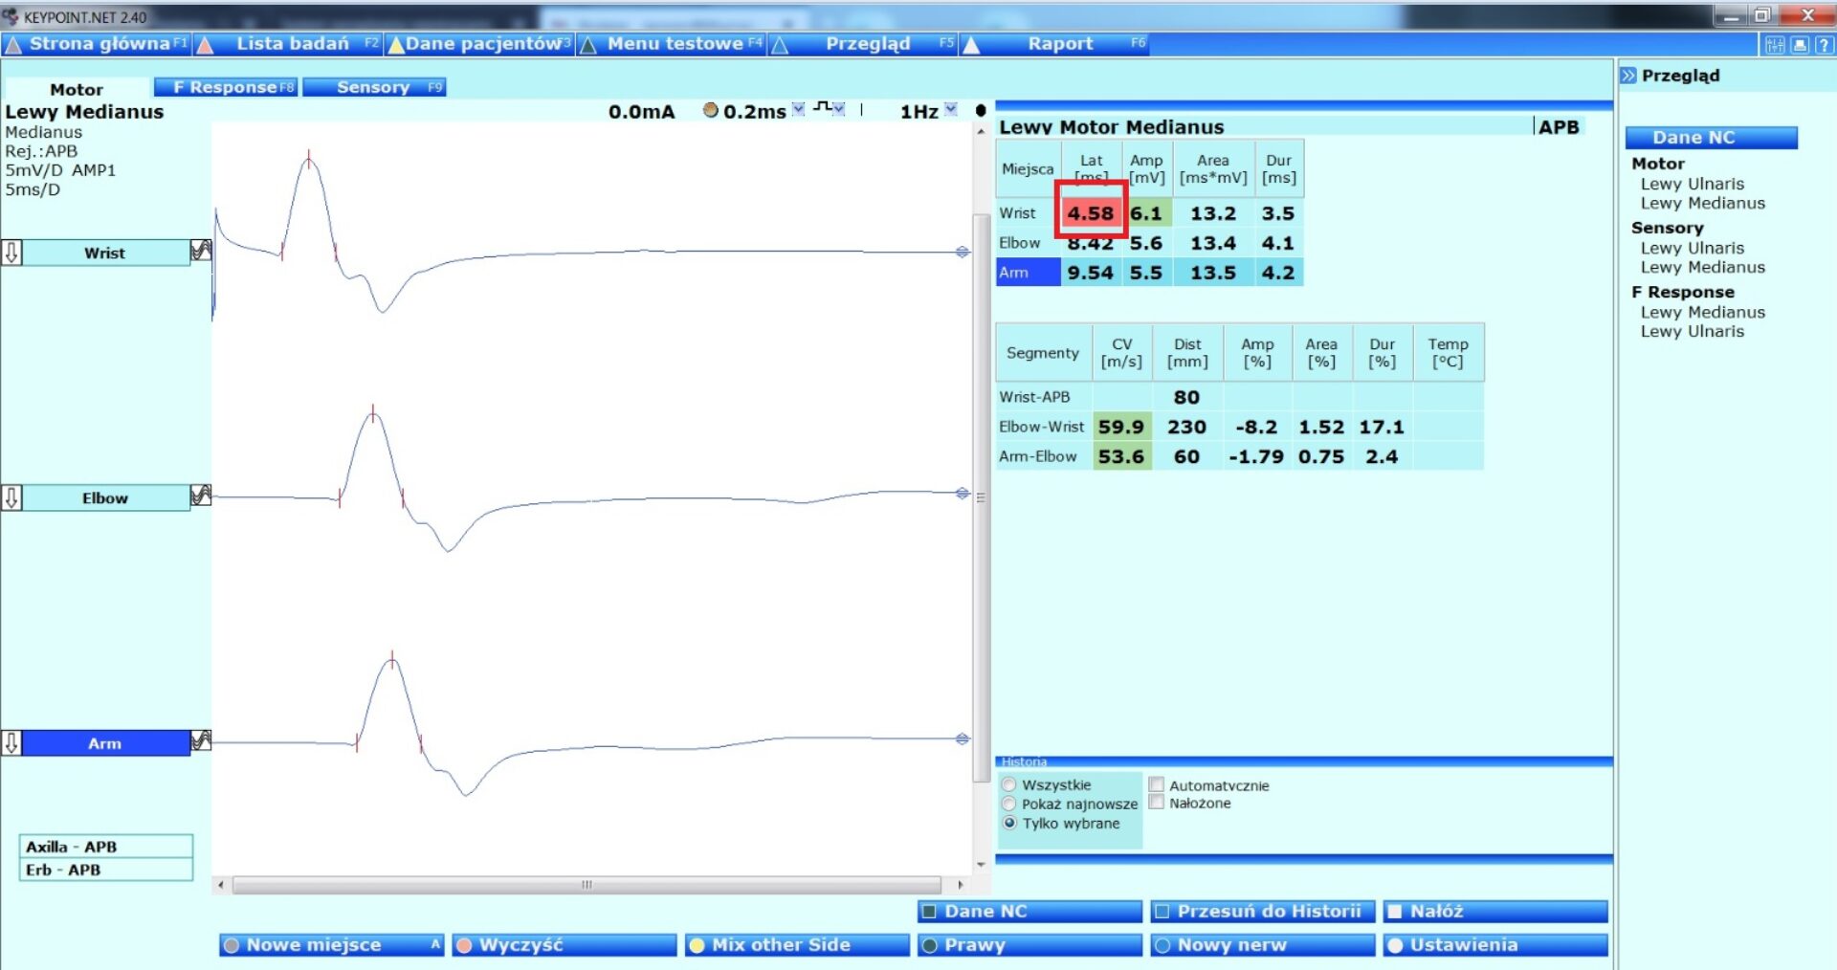Click the horizontal scrollbar under the waveforms
Viewport: 1837px width, 970px height.
587,885
